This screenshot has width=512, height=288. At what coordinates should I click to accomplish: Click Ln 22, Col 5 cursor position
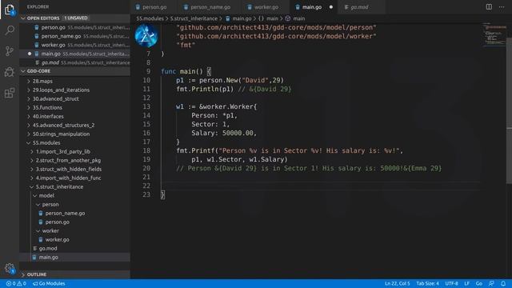397,283
